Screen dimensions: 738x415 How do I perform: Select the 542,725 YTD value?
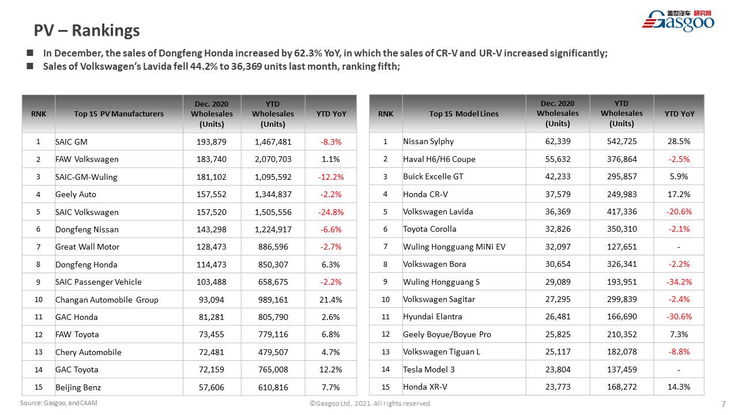tap(622, 141)
